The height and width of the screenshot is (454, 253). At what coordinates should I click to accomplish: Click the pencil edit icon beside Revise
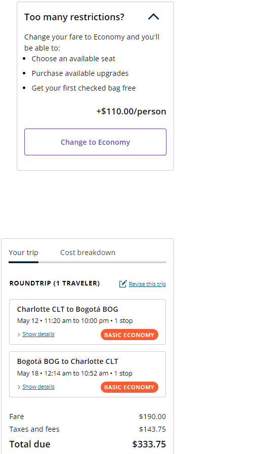pyautogui.click(x=123, y=284)
